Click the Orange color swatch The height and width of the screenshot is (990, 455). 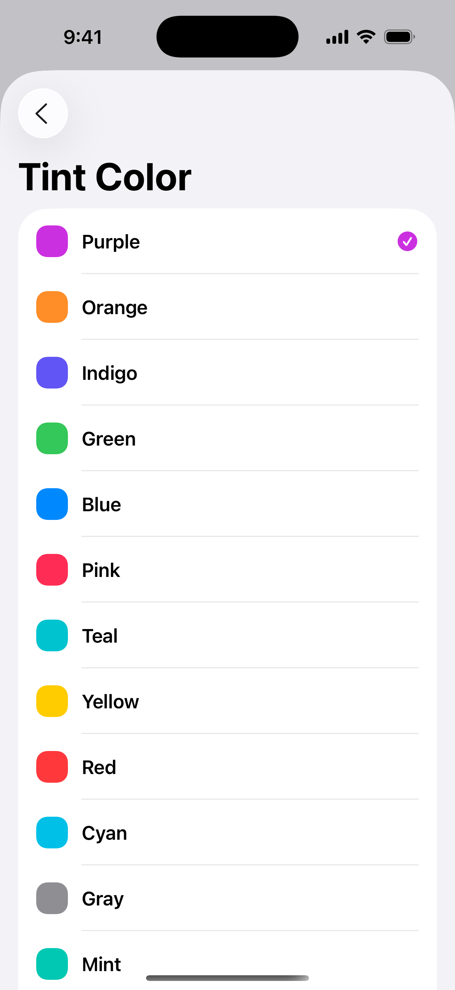(x=52, y=307)
